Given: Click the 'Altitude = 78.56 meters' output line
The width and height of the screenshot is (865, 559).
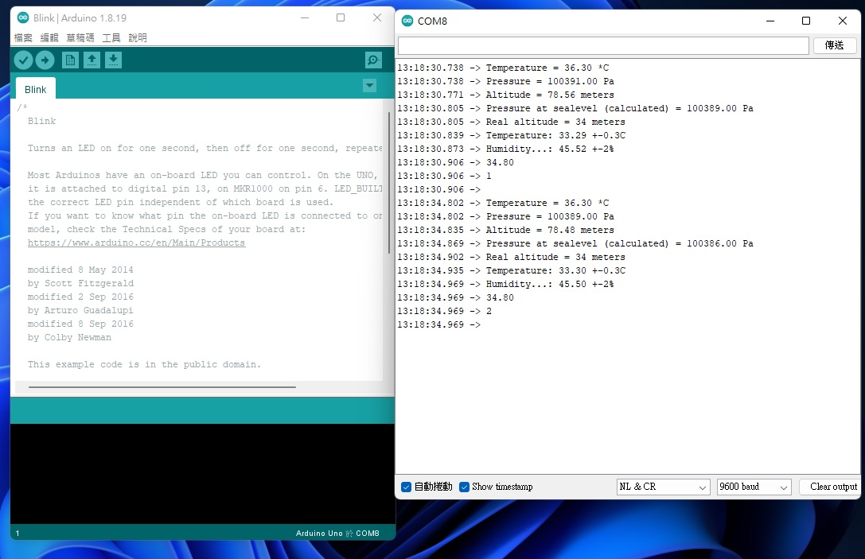Looking at the screenshot, I should coord(549,95).
